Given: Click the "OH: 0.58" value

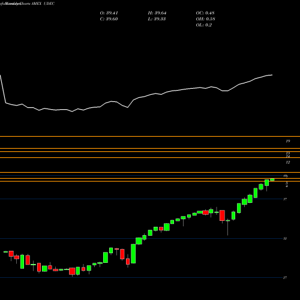Looking at the screenshot, I should pos(206,19).
